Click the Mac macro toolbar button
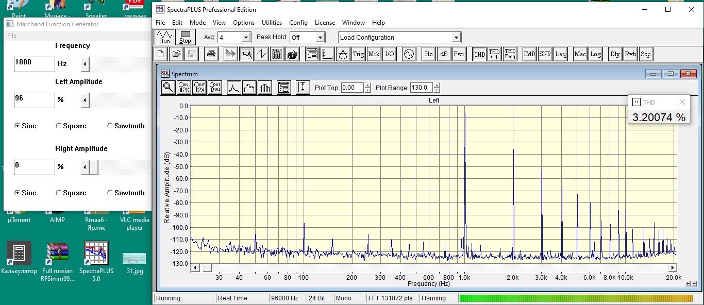The image size is (704, 305). pos(580,54)
